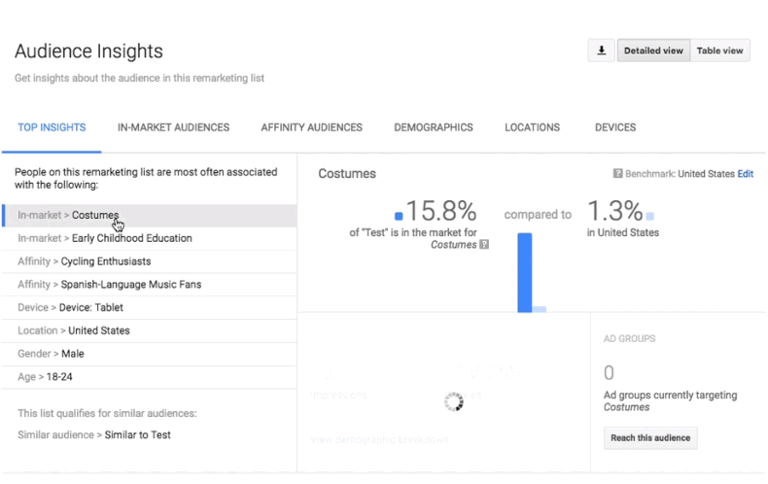Screen dimensions: 768x484
Task: Select the Gender Male insight row
Action: pos(150,354)
